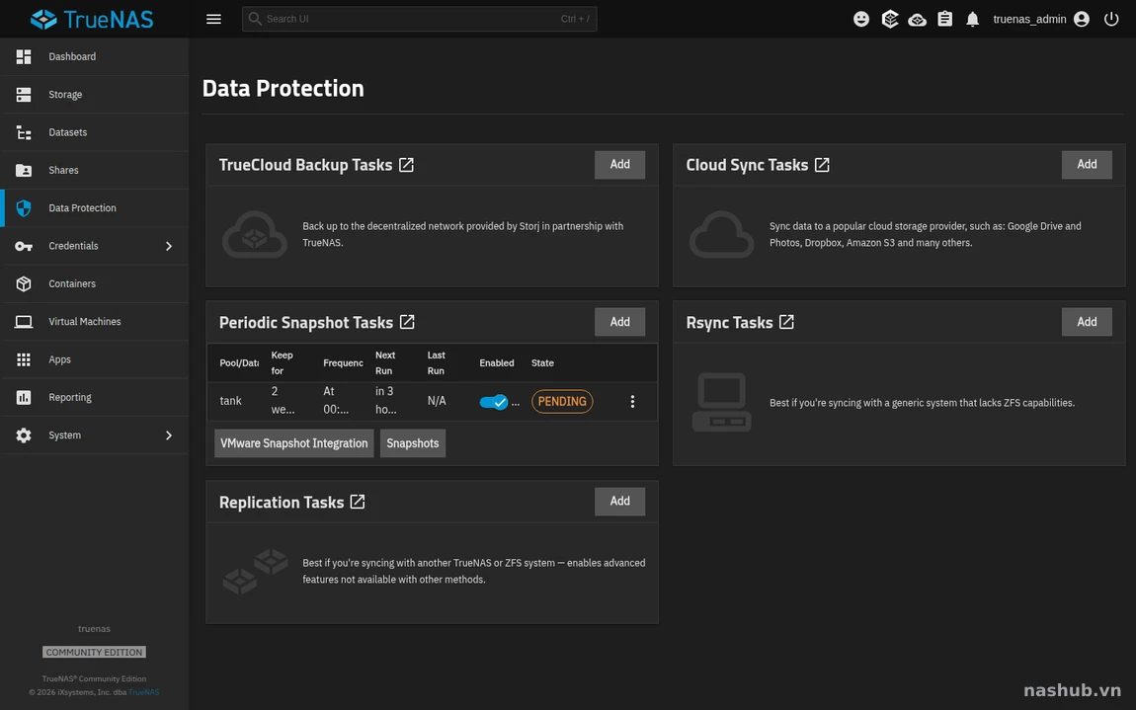Open Replication Tasks external link icon
1136x710 pixels.
tap(358, 502)
